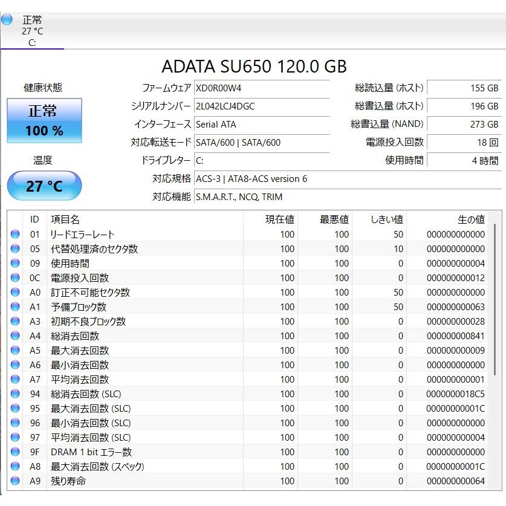506x506 pixels.
Task: Click status icon for row 01 リードエラーレート
Action: click(x=15, y=234)
